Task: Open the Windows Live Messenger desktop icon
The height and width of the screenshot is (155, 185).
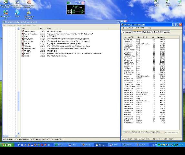Action: (29, 15)
